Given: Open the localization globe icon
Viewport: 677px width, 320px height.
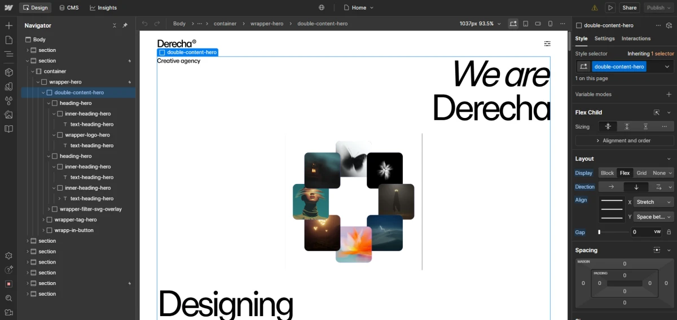Looking at the screenshot, I should pyautogui.click(x=322, y=8).
